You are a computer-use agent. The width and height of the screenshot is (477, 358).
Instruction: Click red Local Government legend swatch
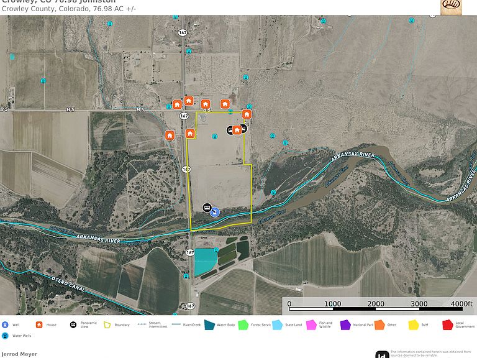pos(448,325)
